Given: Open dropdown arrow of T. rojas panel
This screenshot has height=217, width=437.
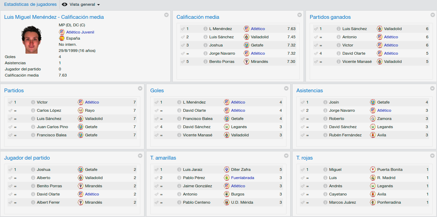Looking at the screenshot, I should 433,156.
